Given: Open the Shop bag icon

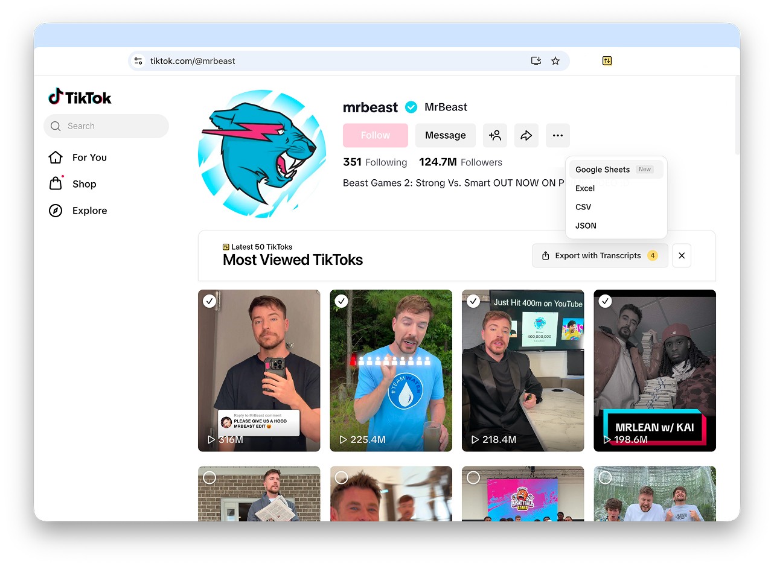Looking at the screenshot, I should [x=56, y=183].
